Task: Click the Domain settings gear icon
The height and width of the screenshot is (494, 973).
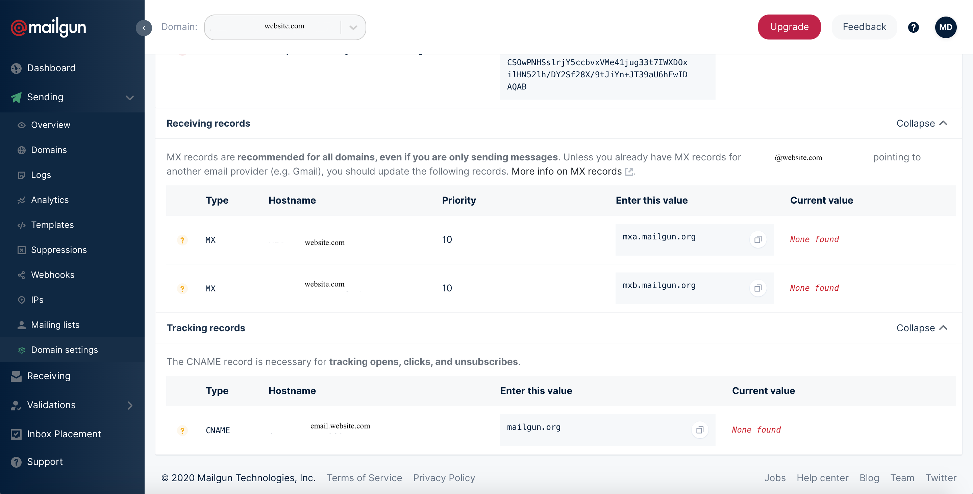Action: click(x=22, y=350)
